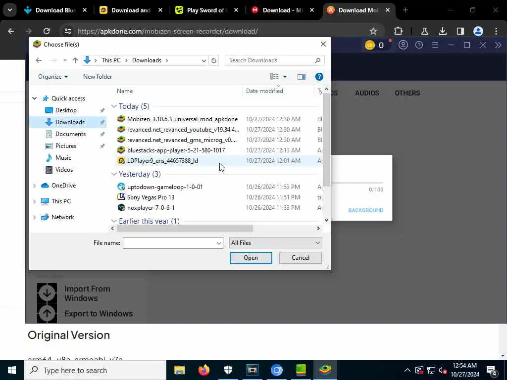Switch to Download BlueStacks browser tab
The image size is (507, 380).
tap(55, 10)
